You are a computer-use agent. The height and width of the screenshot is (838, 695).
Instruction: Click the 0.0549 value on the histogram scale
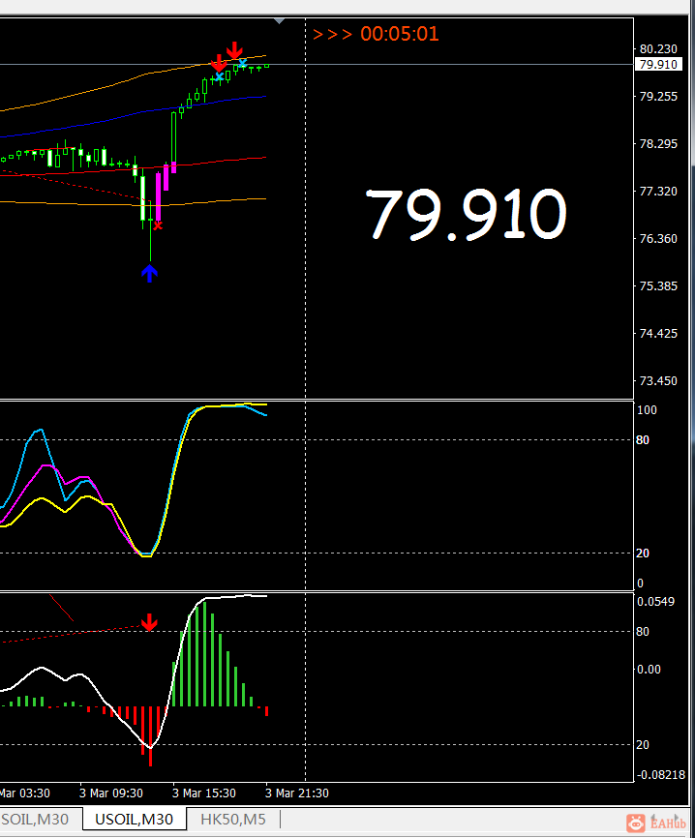655,602
